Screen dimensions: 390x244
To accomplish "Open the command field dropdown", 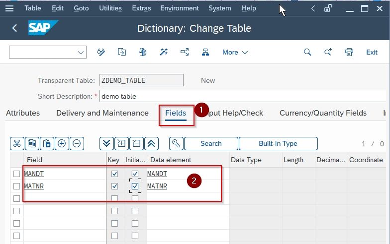I will click(x=81, y=53).
